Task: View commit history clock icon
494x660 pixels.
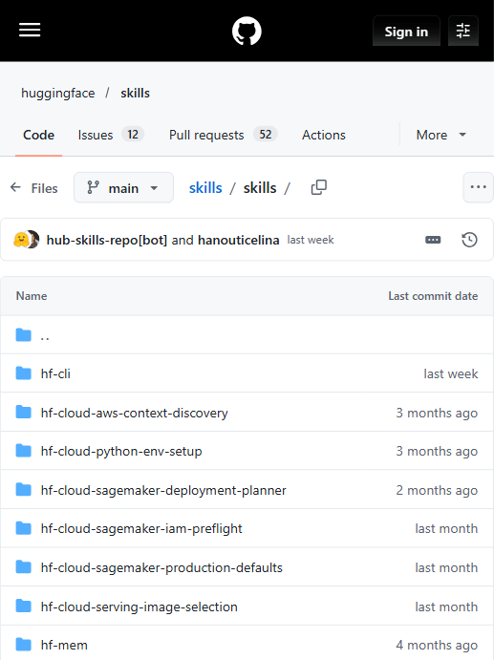Action: 469,240
